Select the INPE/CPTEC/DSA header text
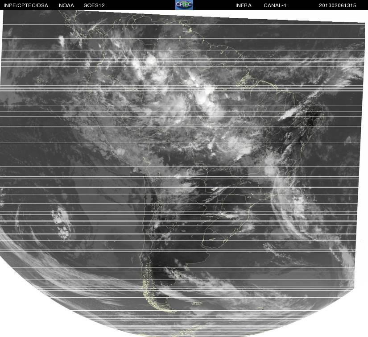The width and height of the screenshot is (368, 337). pos(26,5)
